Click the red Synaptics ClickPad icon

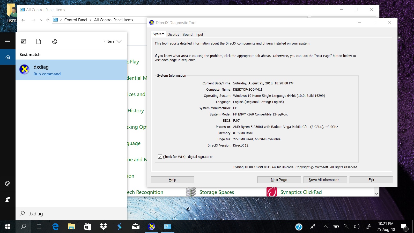coord(272,192)
